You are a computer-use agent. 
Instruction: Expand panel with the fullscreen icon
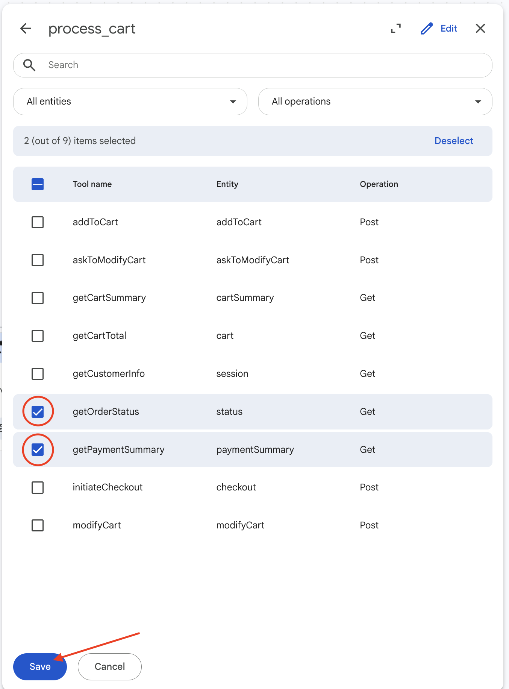click(396, 29)
